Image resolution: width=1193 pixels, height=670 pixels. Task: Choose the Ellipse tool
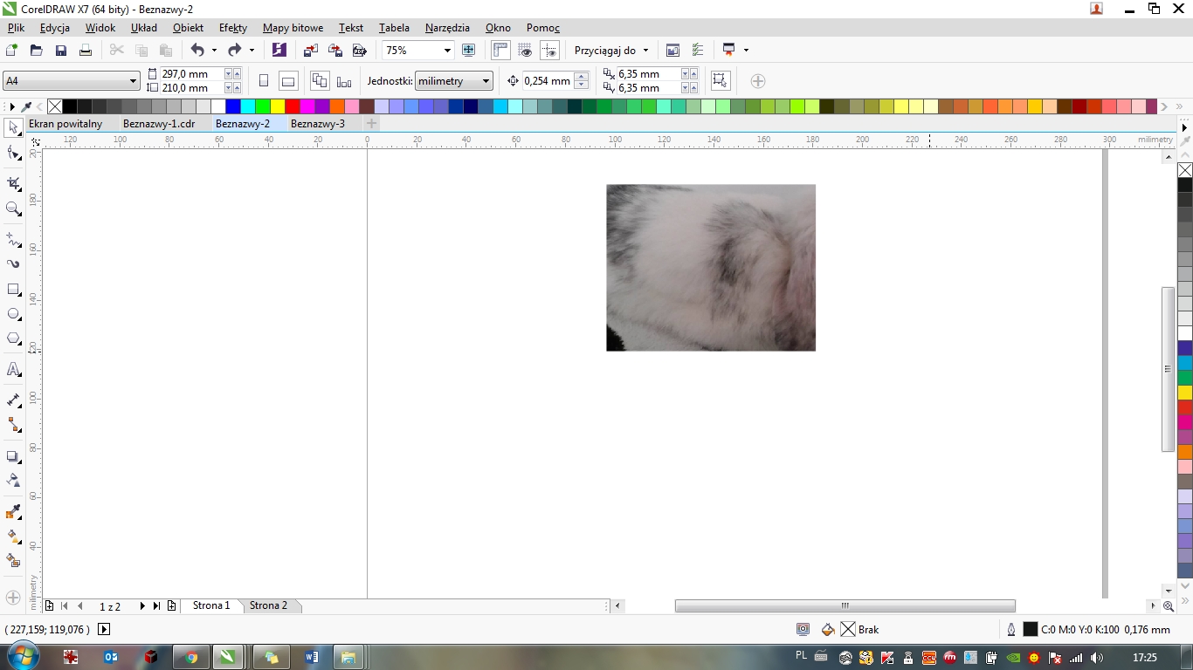tap(14, 314)
